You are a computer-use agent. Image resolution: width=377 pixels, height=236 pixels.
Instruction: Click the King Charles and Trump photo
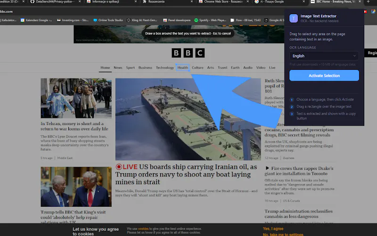tap(76, 186)
